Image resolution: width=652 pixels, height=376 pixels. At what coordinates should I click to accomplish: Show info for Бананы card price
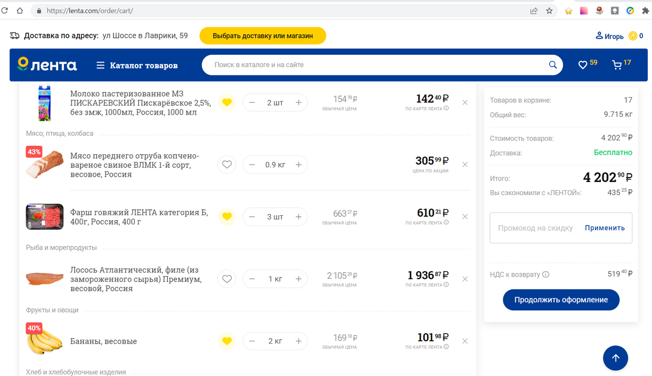(x=446, y=347)
